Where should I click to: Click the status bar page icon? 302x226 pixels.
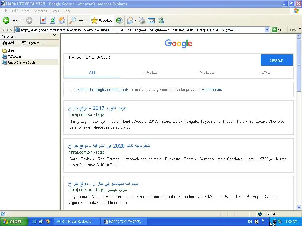click(3, 214)
